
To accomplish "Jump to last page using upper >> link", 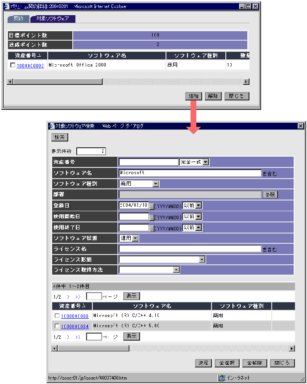I will point(78,297).
